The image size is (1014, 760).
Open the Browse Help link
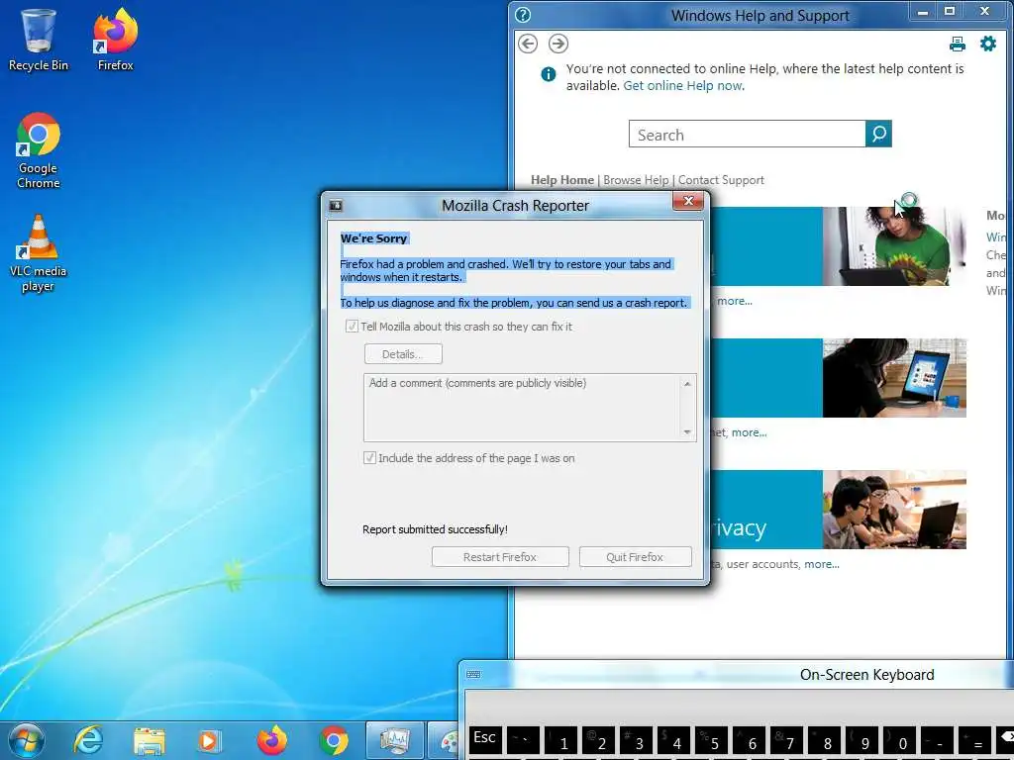point(636,180)
